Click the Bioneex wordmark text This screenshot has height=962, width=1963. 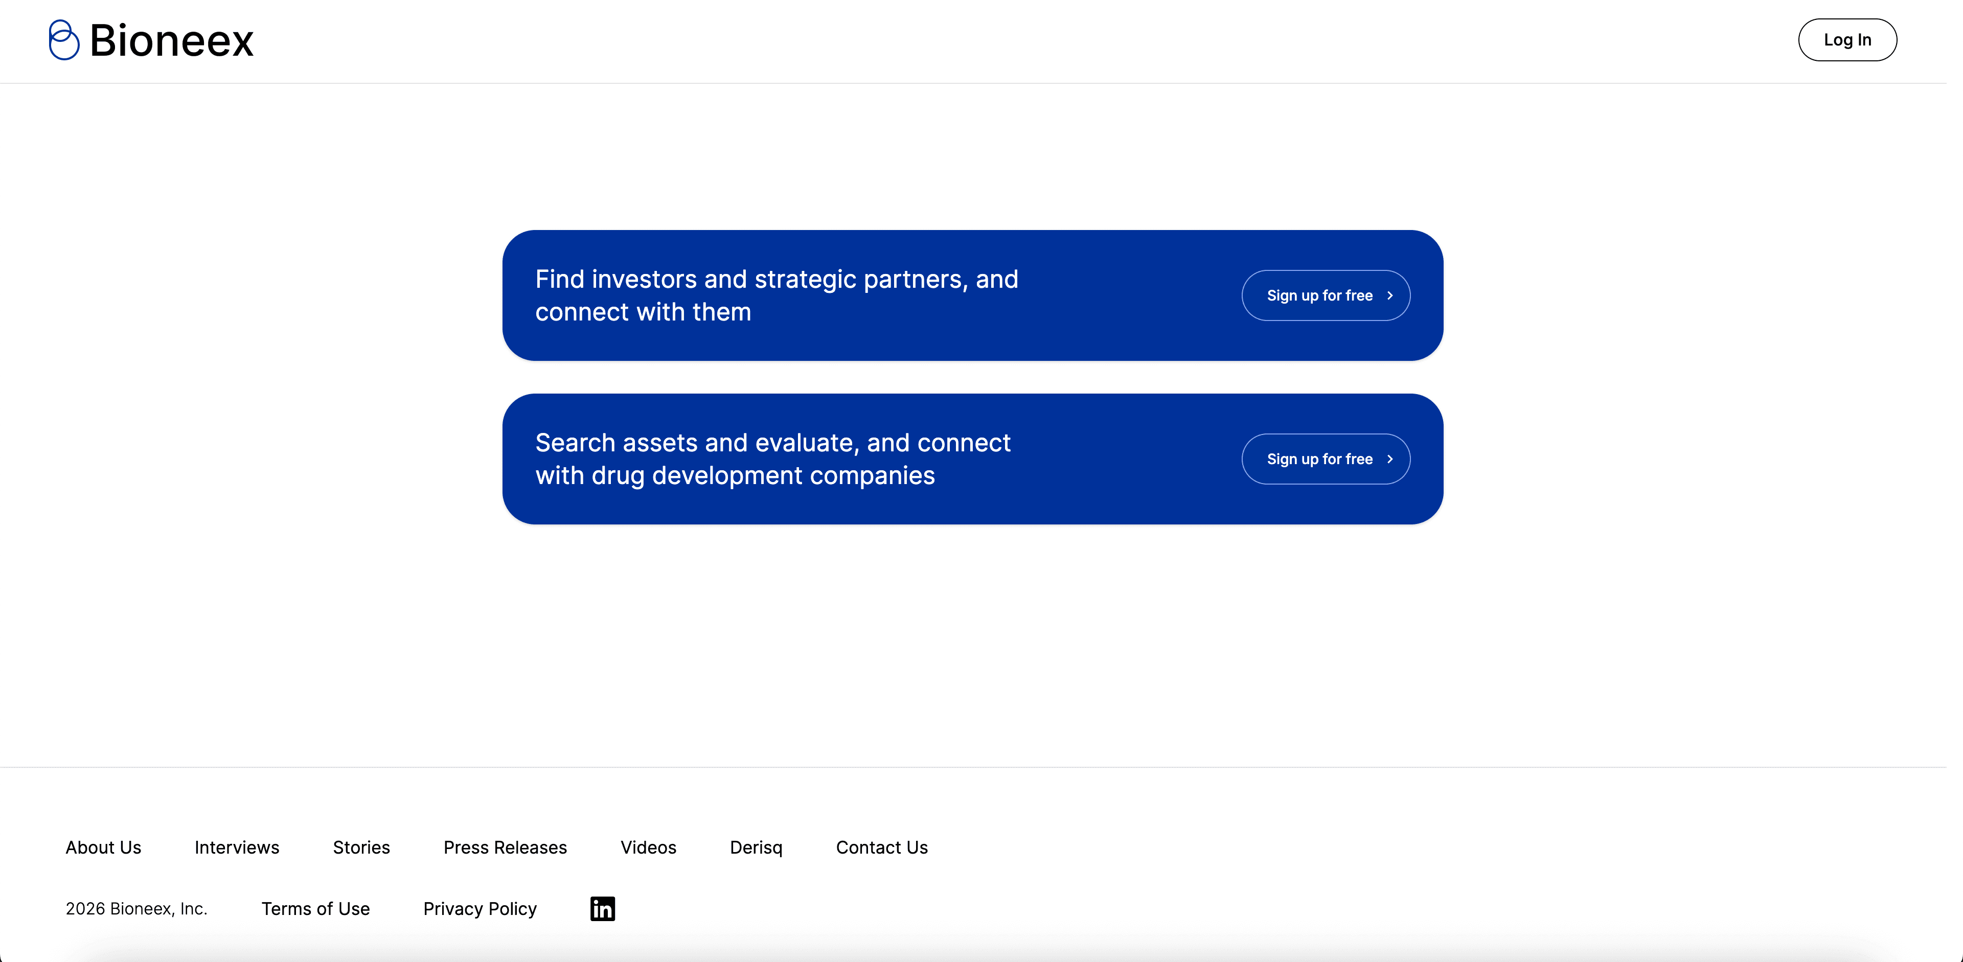(171, 40)
